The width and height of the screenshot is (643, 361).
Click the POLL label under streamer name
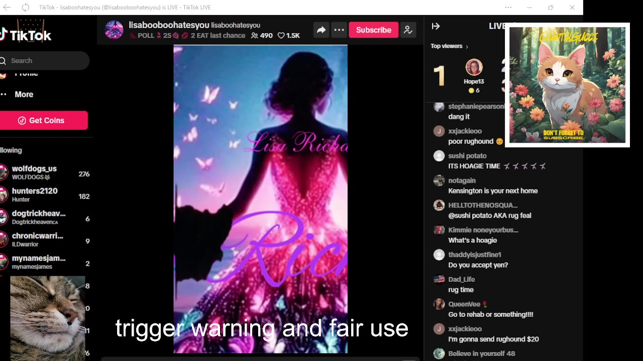[x=146, y=36]
